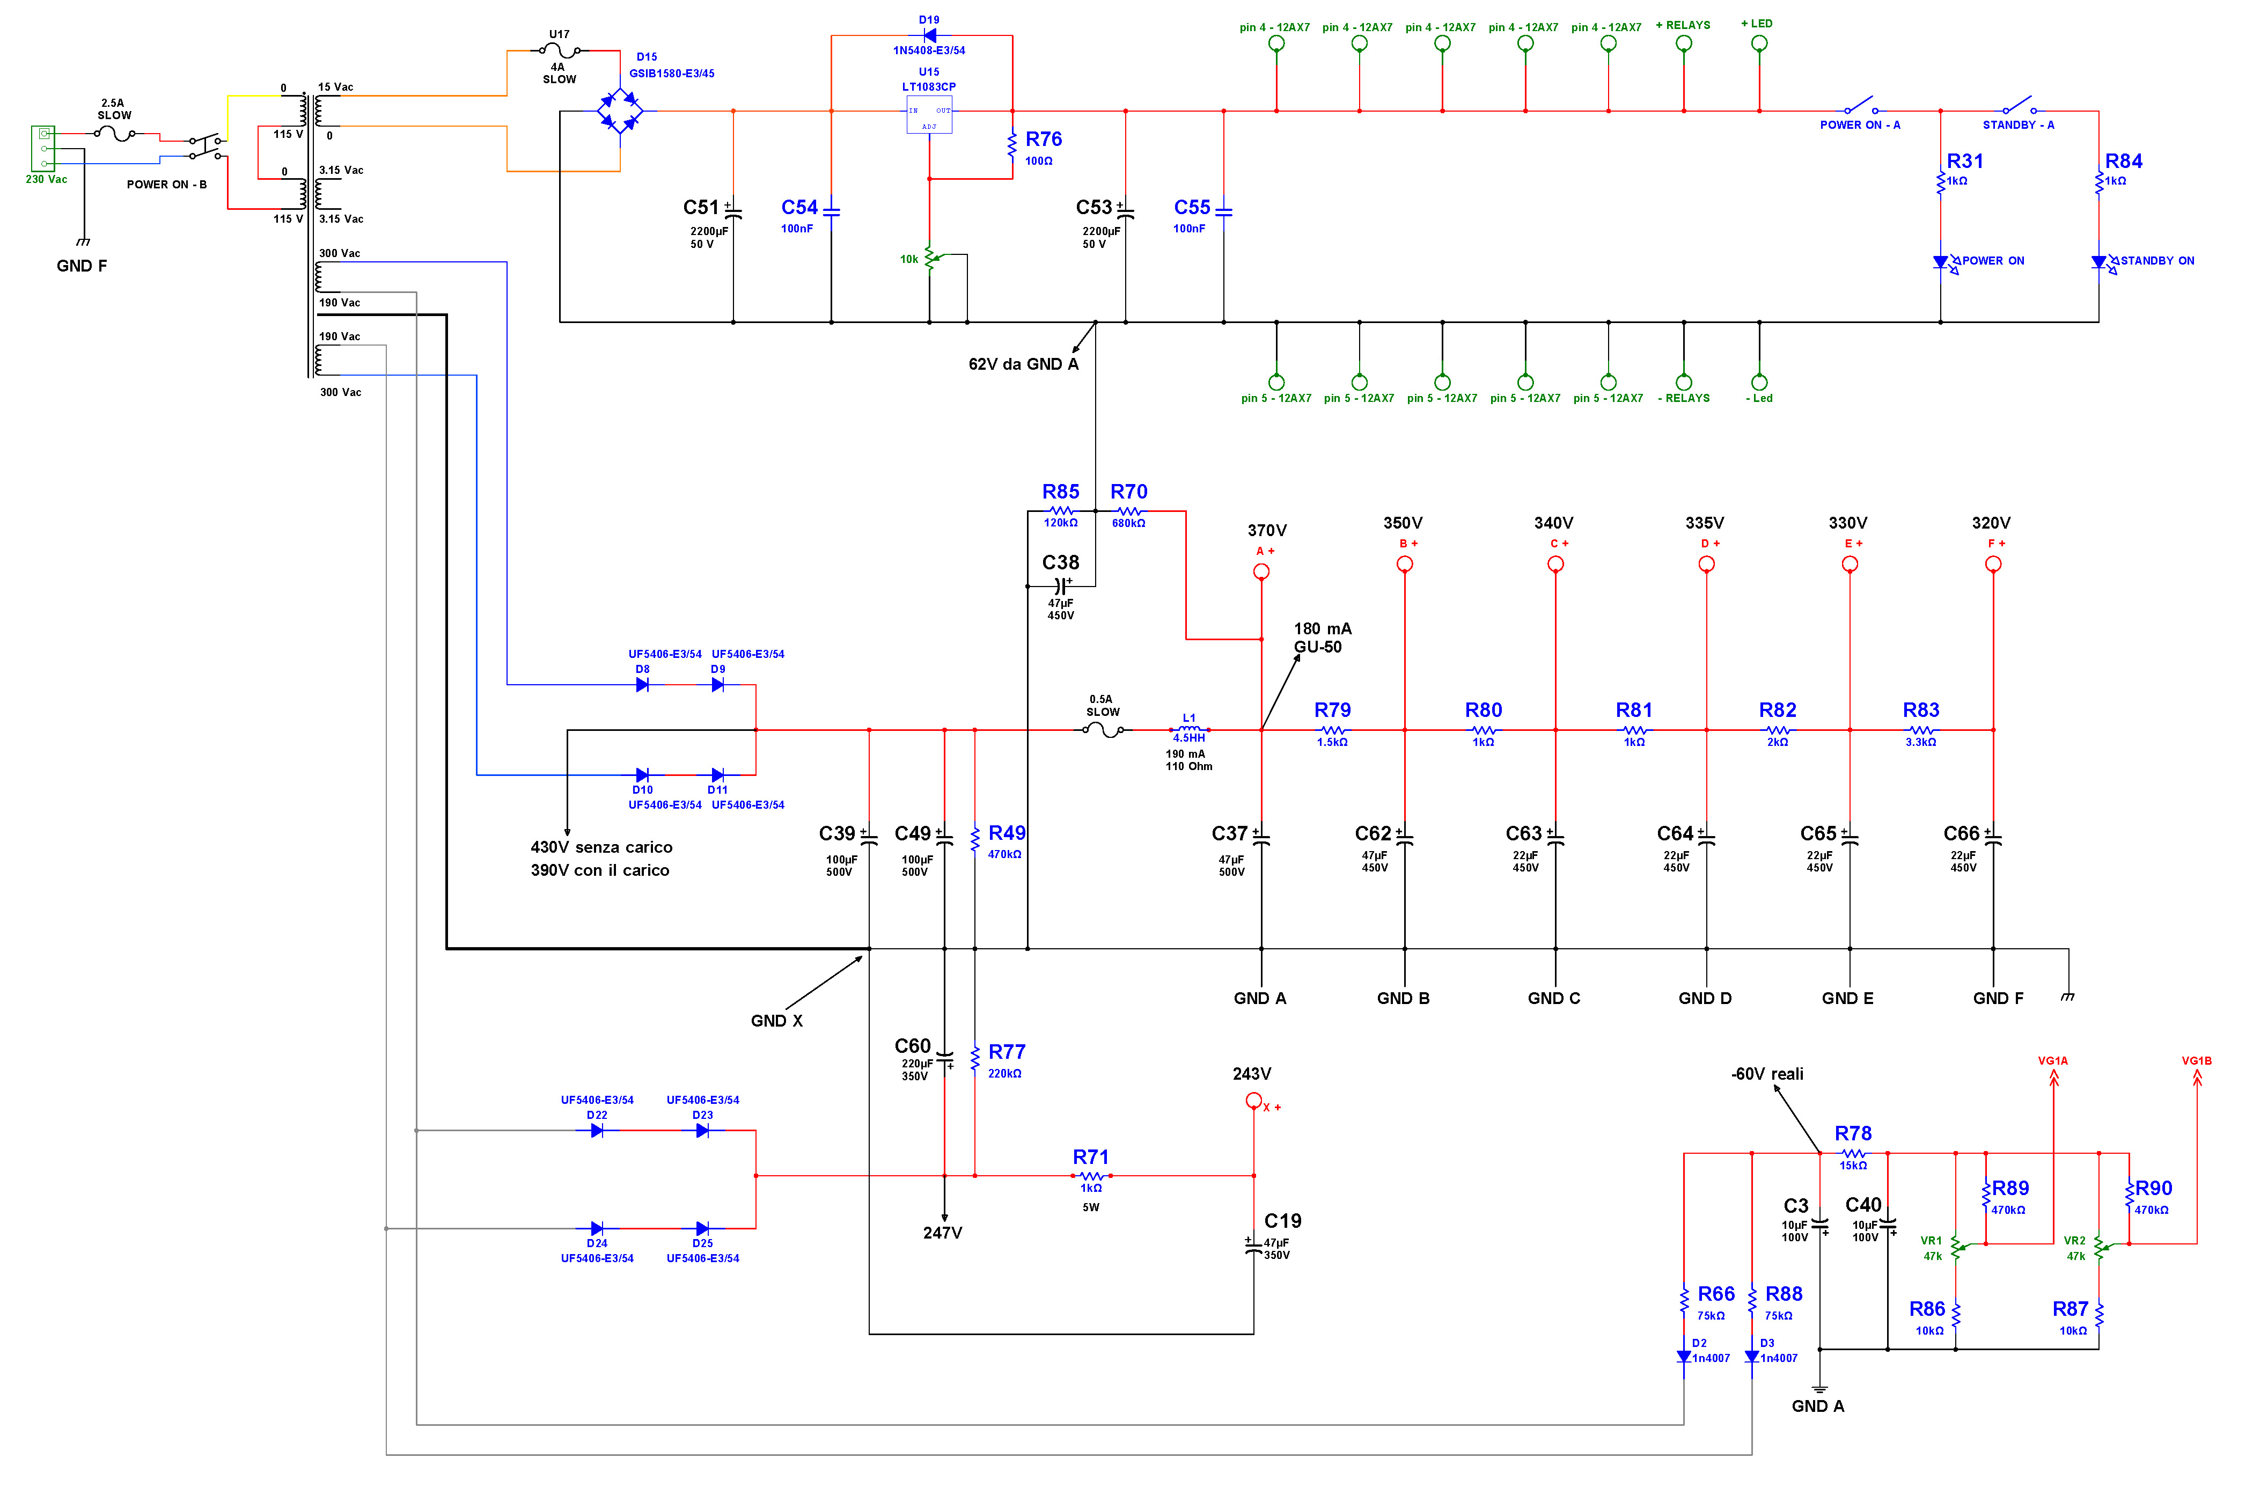Image resolution: width=2253 pixels, height=1487 pixels.
Task: Click the L1 4.5H inductor symbol
Action: point(1189,729)
